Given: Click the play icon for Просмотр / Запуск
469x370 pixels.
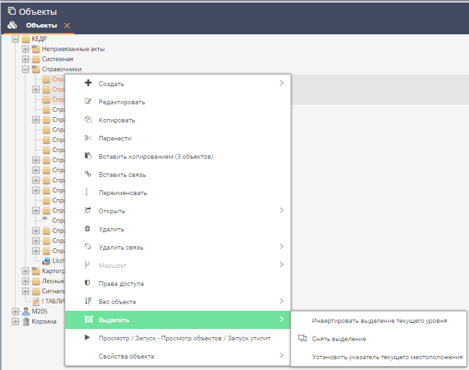Looking at the screenshot, I should coord(88,338).
